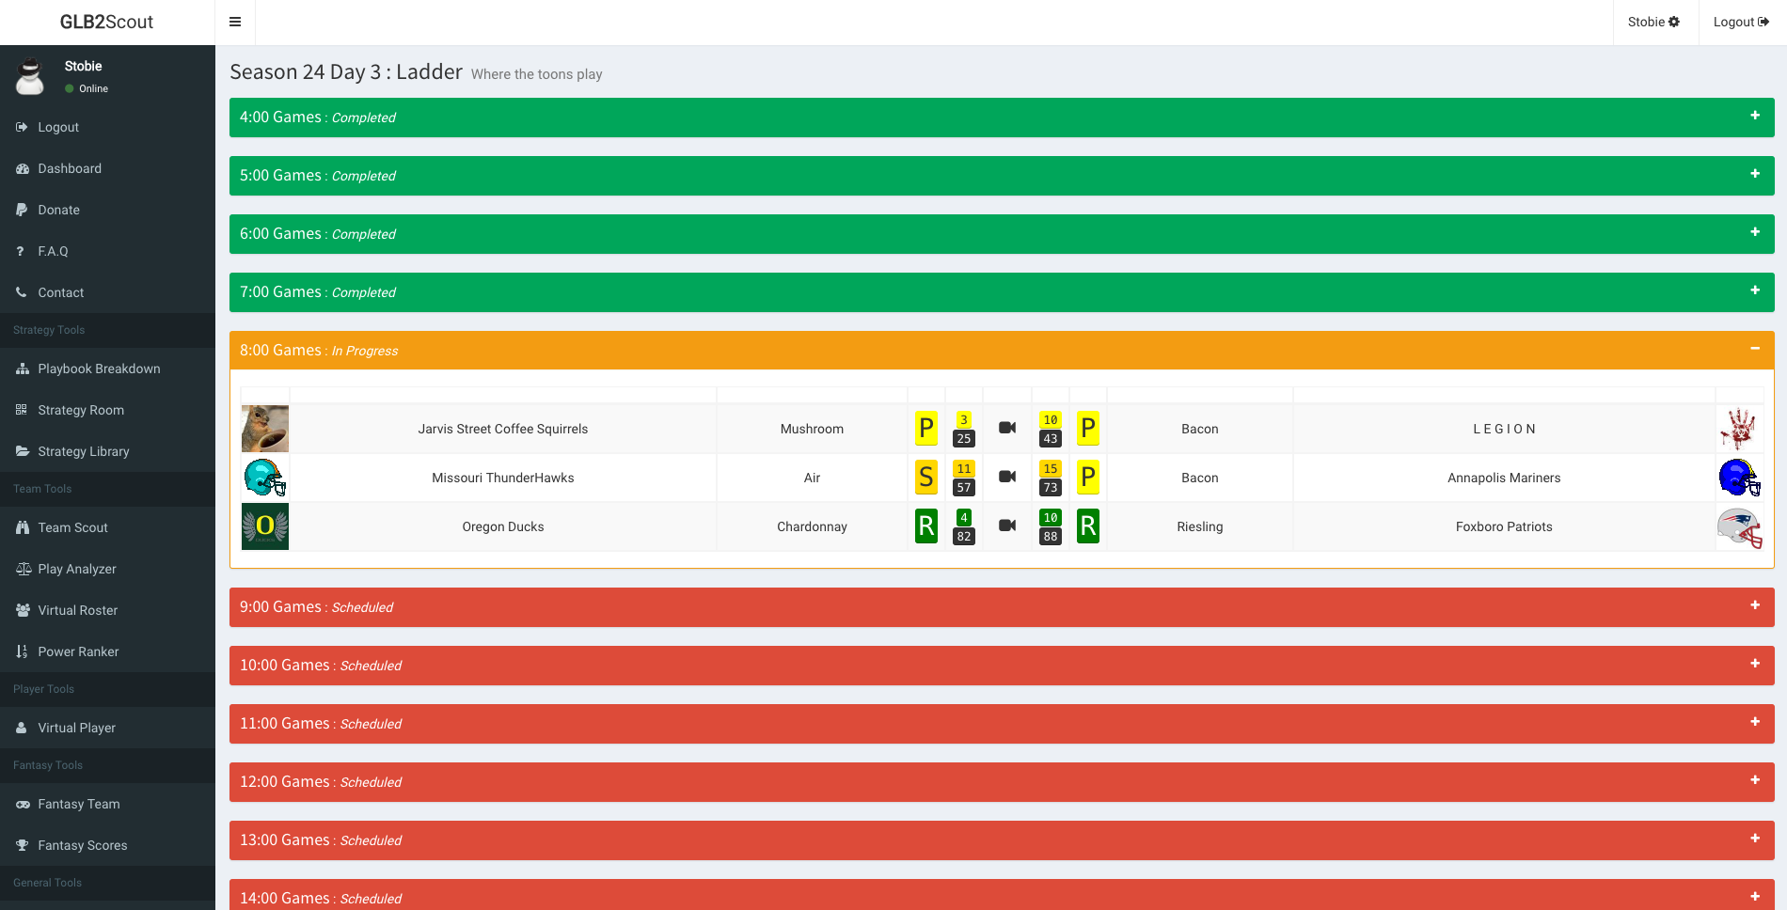The width and height of the screenshot is (1787, 910).
Task: Click the Annapolis Mariners blue helmet icon
Action: [1739, 478]
